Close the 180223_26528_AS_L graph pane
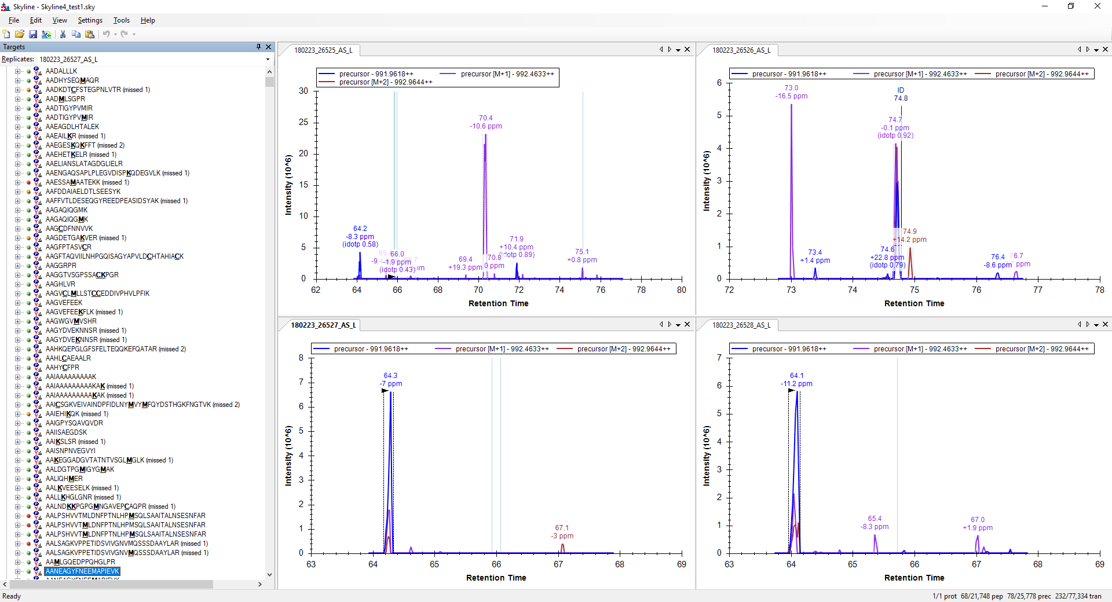This screenshot has width=1112, height=602. [x=1105, y=324]
